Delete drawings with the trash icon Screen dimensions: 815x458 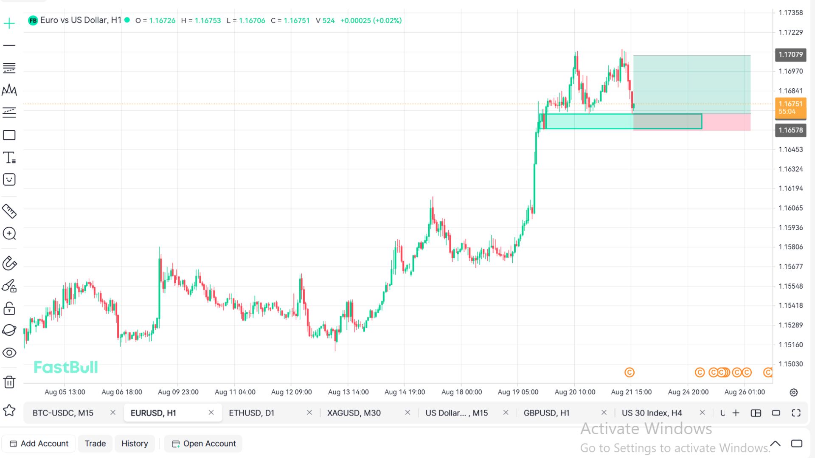[9, 382]
